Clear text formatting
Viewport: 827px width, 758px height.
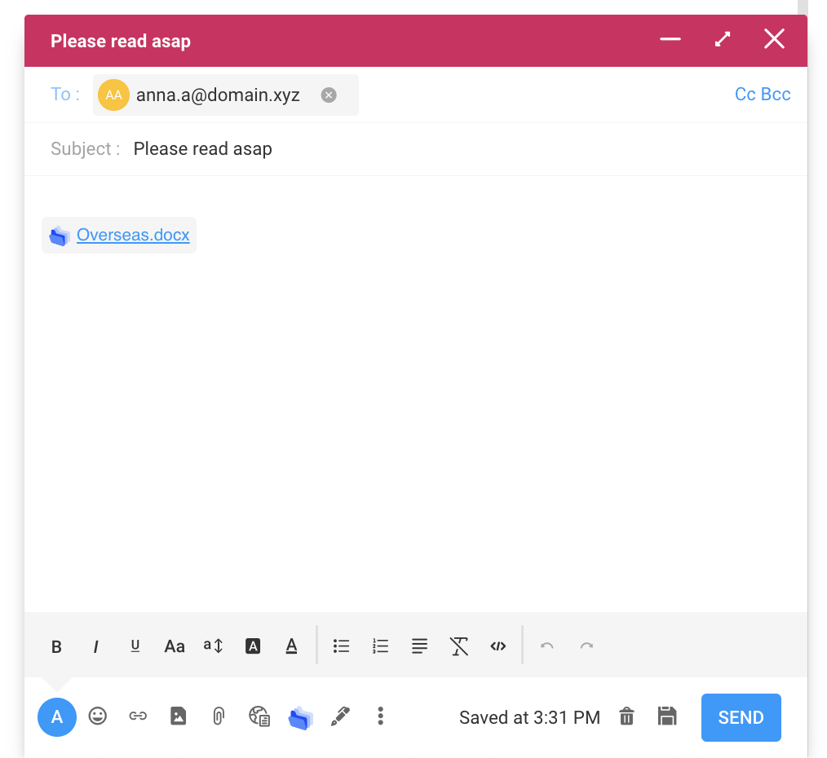pyautogui.click(x=459, y=646)
